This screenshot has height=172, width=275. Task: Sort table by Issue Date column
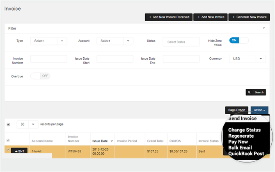[102, 140]
